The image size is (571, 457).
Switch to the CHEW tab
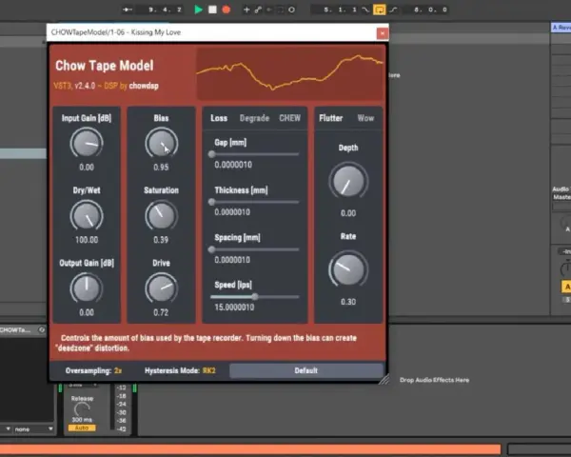(290, 118)
